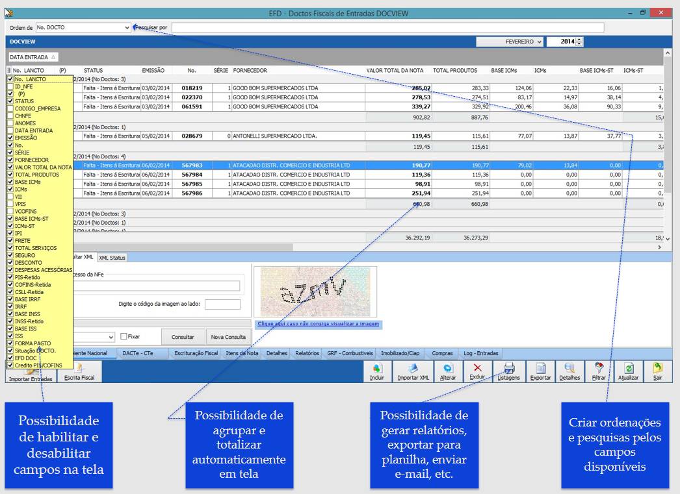
Task: Click the captcha image not visible link
Action: 318,323
